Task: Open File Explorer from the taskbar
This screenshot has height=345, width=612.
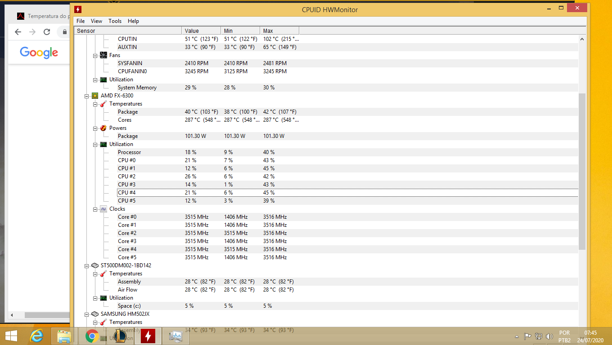Action: (64, 336)
